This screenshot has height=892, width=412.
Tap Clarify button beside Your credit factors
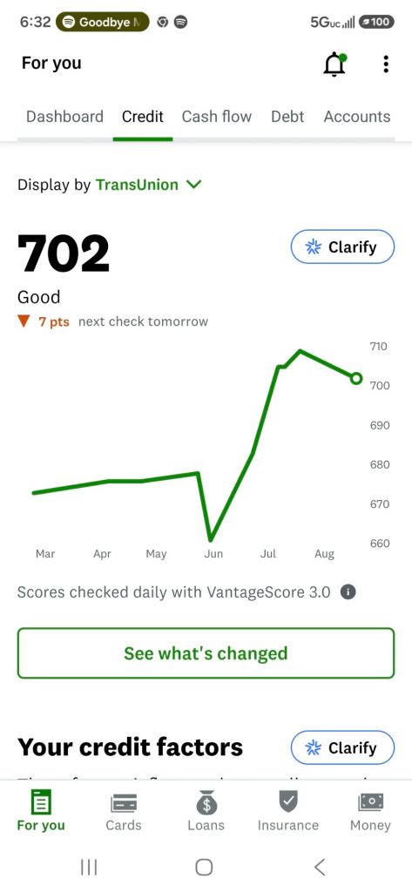[342, 747]
